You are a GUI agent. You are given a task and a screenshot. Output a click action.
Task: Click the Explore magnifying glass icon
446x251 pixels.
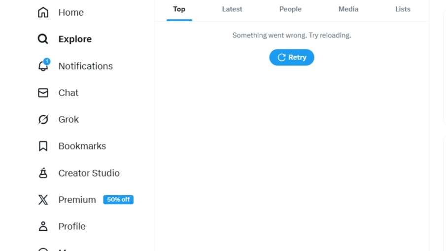[x=43, y=39]
